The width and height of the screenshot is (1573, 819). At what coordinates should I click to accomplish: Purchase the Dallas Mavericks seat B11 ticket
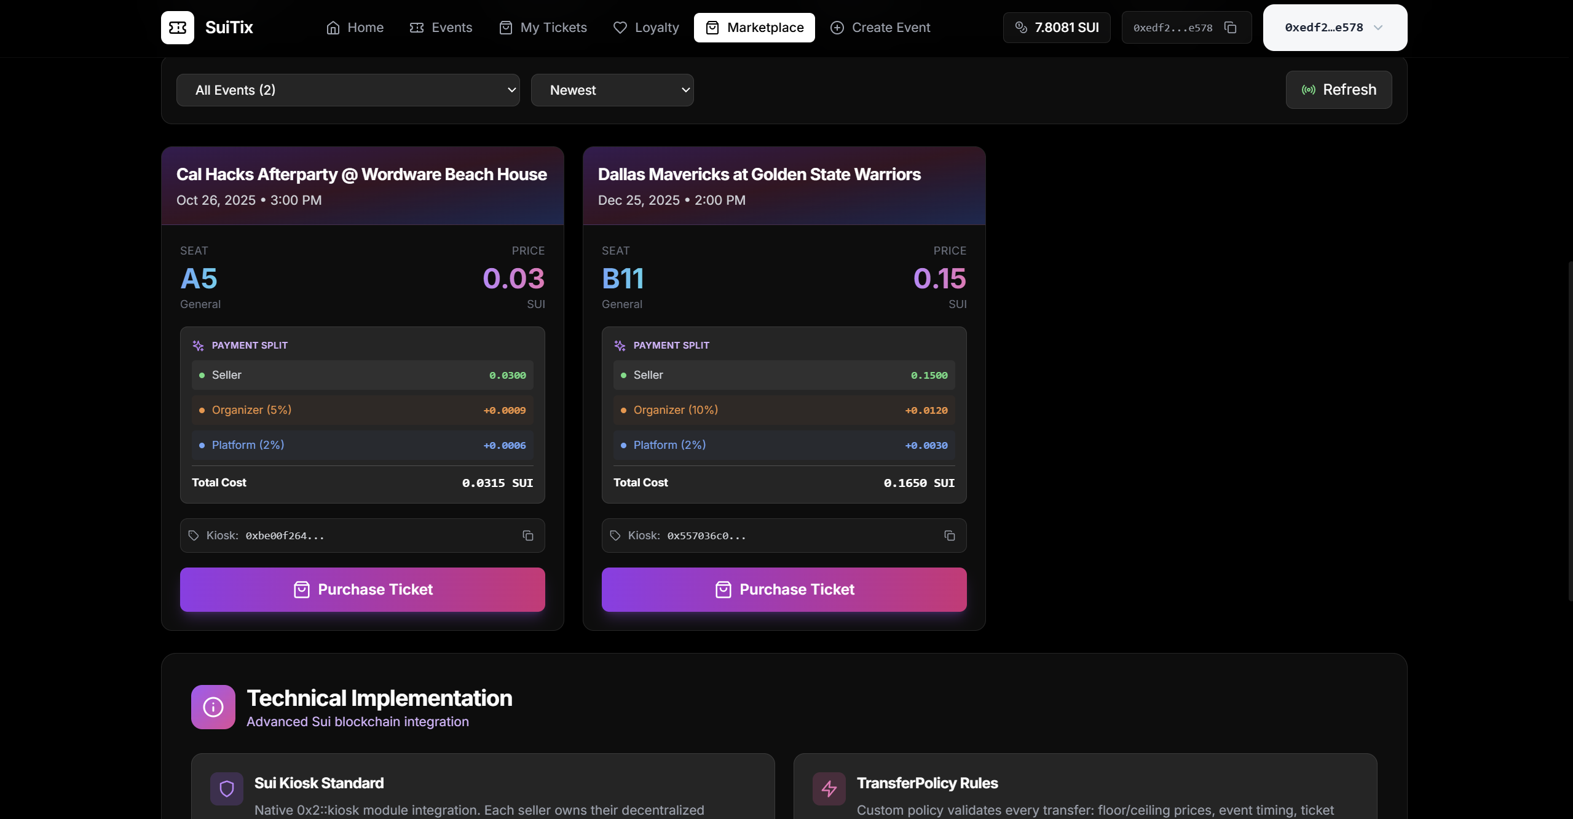(x=784, y=590)
